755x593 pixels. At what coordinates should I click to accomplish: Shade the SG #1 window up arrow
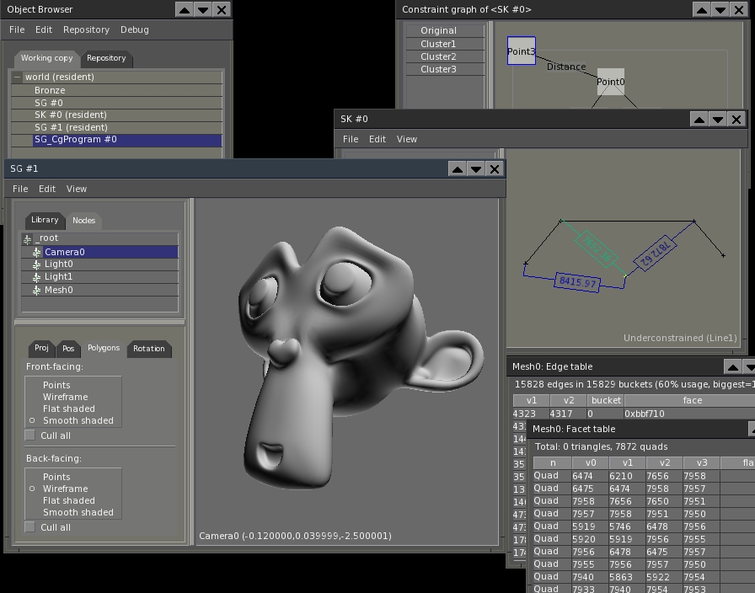(x=457, y=169)
